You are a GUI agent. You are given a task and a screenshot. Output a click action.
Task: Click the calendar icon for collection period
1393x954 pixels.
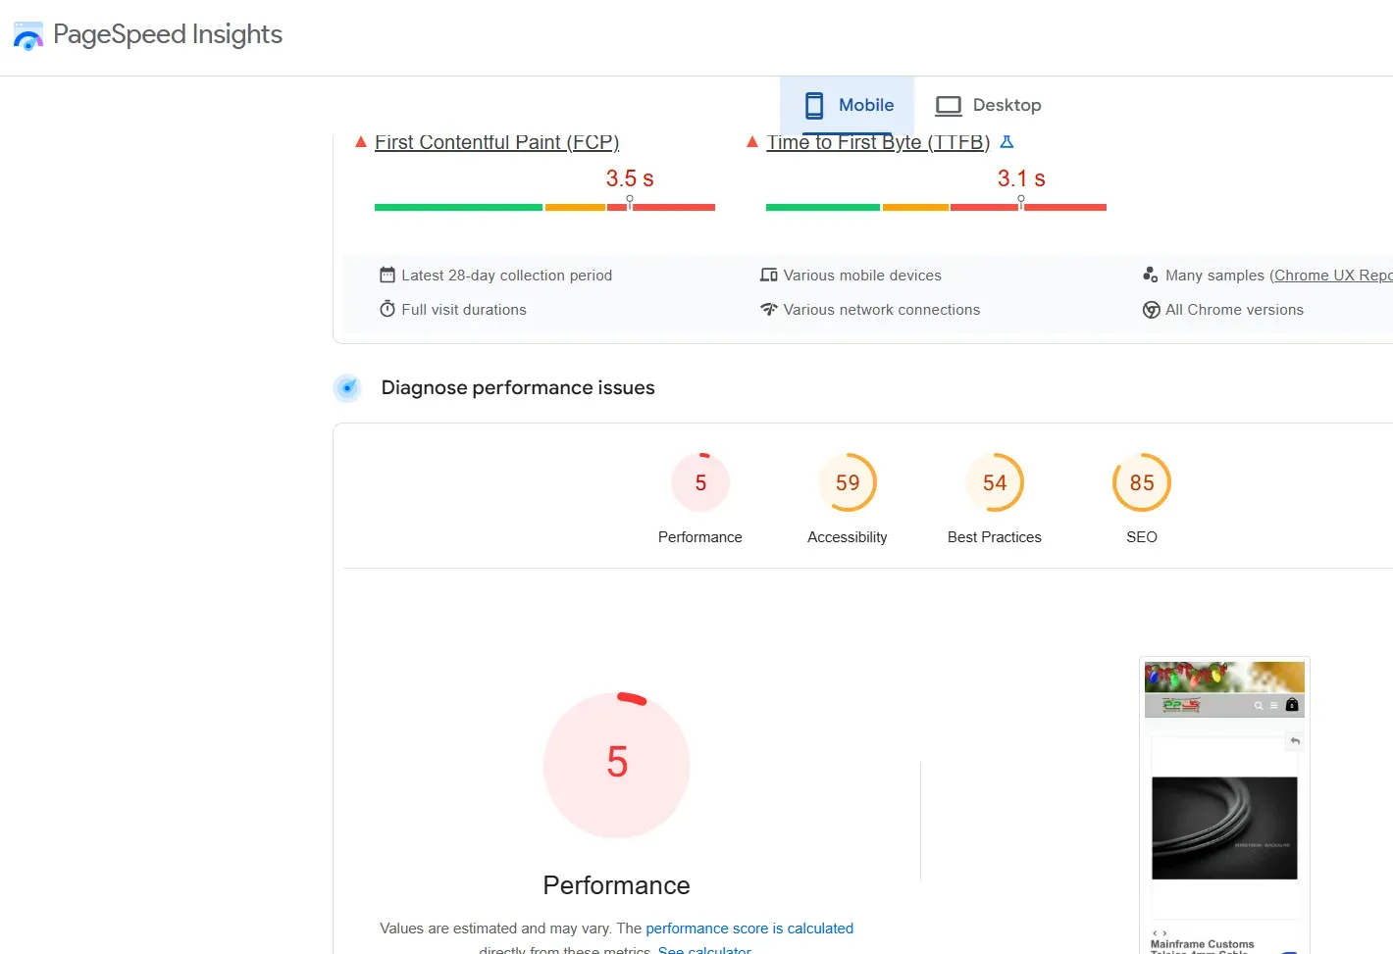point(387,275)
